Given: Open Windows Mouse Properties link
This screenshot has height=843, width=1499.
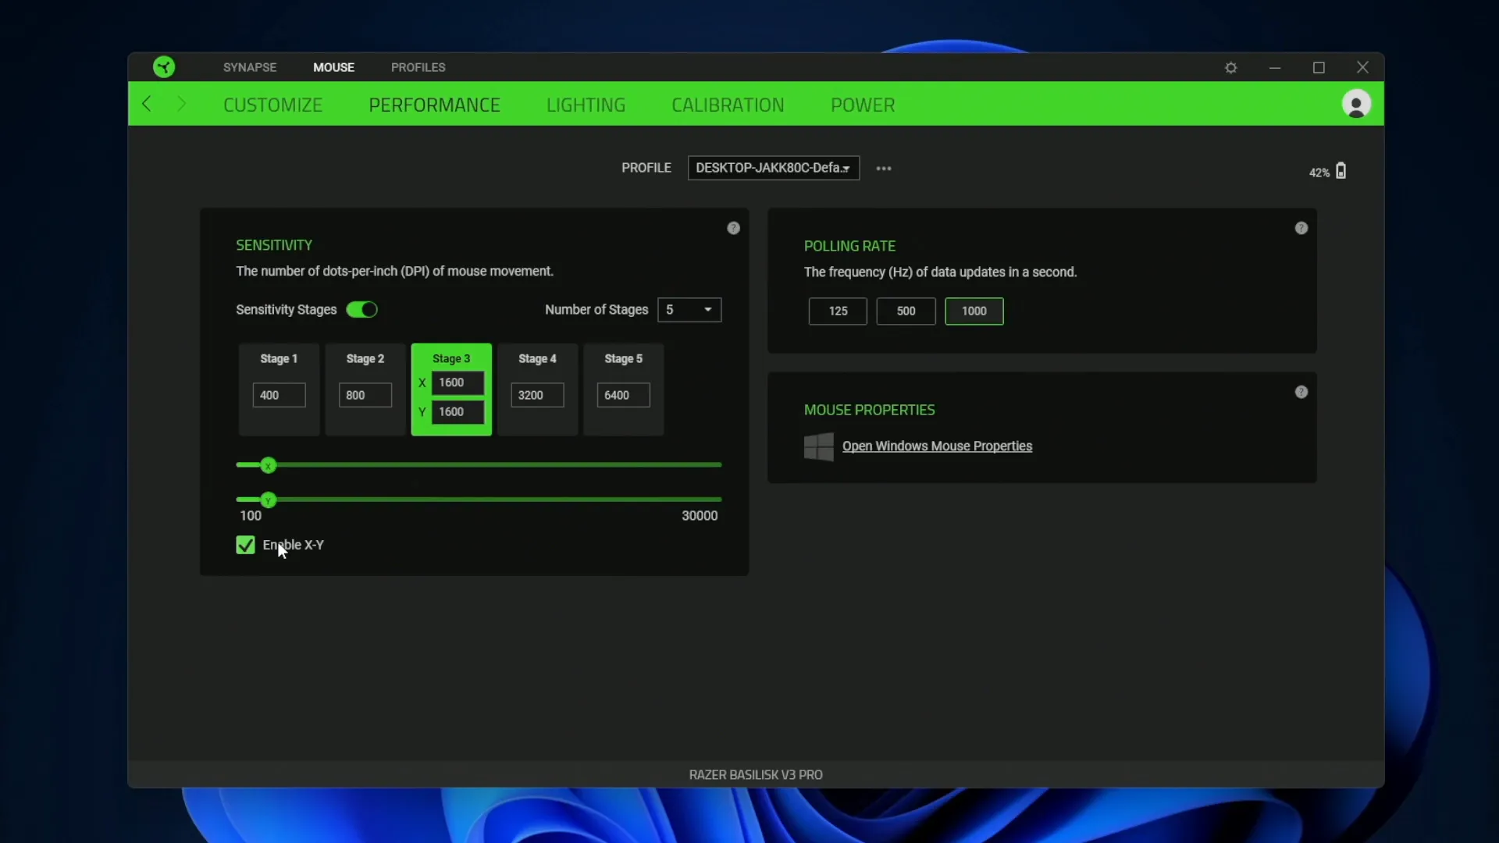Looking at the screenshot, I should [937, 446].
